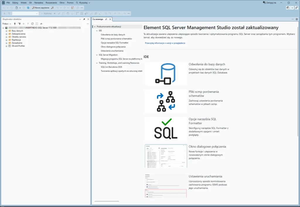Open the Widok menu
This screenshot has height=207, width=300.
tap(23, 3)
